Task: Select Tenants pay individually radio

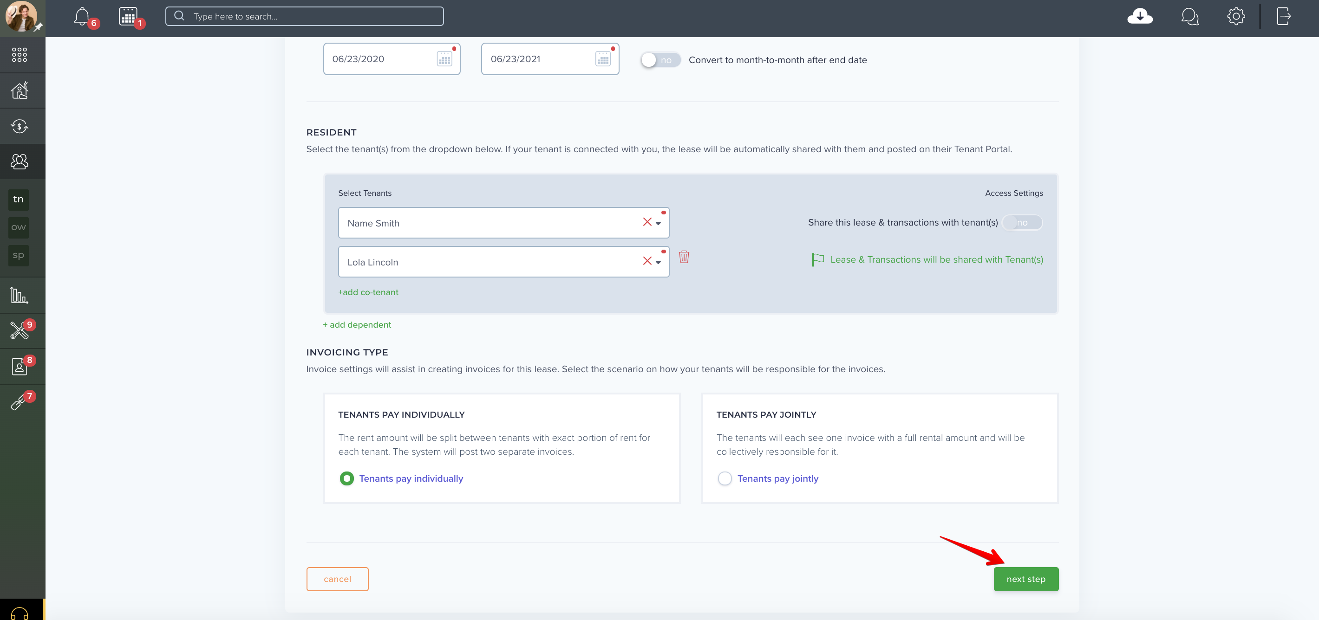Action: (x=346, y=478)
